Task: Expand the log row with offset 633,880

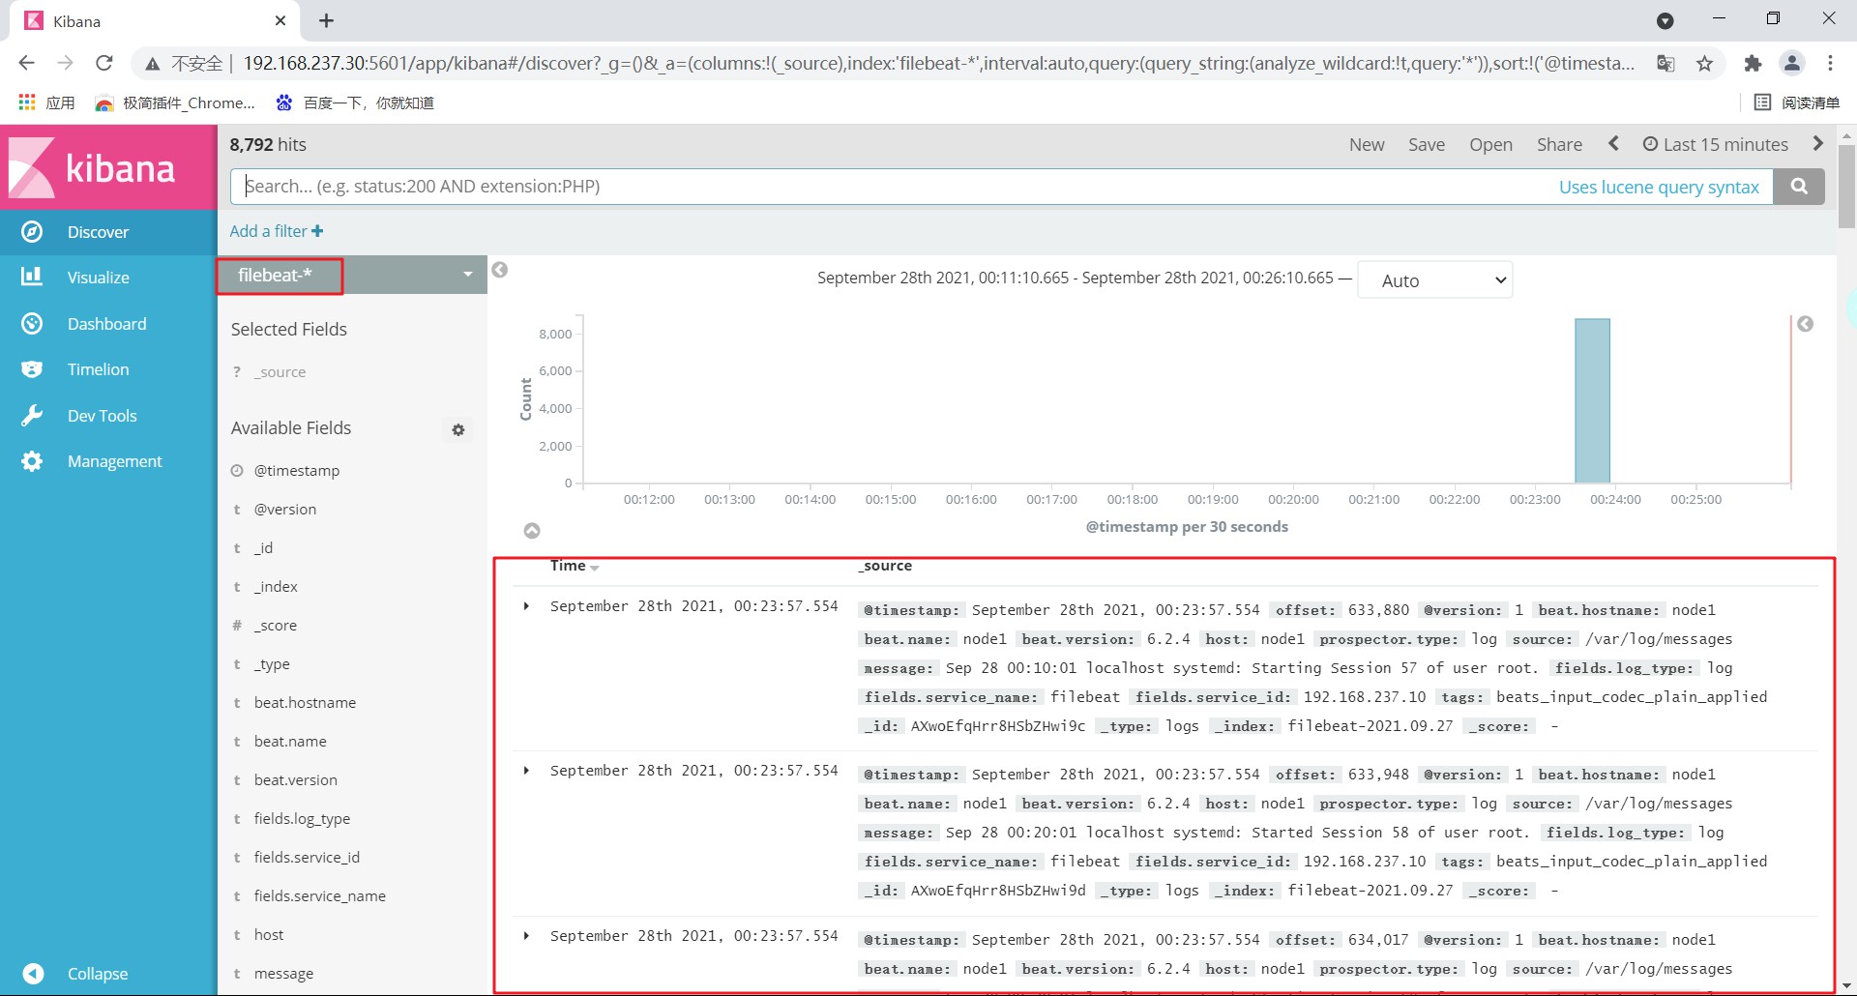Action: coord(526,606)
